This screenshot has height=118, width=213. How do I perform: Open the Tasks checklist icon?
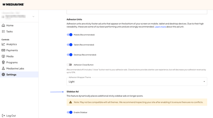[x=3, y=31]
